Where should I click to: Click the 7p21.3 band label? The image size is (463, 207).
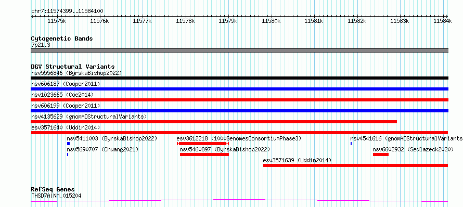(x=40, y=45)
